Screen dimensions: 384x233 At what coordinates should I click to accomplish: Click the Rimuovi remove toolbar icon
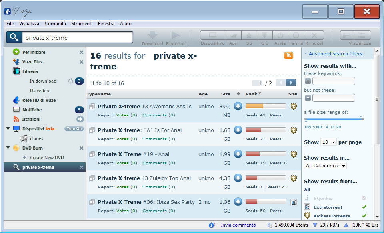click(x=314, y=36)
